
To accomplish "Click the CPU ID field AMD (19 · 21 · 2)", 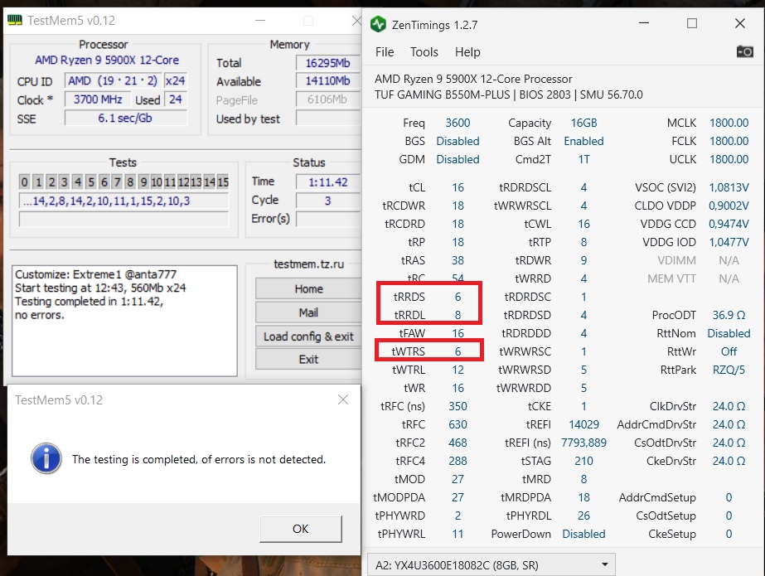I will coord(113,80).
